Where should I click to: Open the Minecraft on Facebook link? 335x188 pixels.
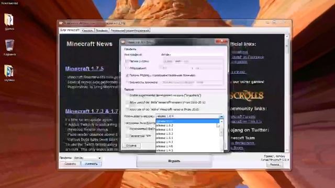pos(248,57)
